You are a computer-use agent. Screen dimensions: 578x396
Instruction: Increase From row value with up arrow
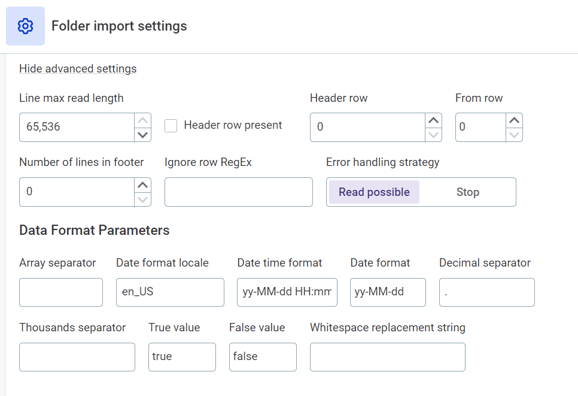pos(515,120)
